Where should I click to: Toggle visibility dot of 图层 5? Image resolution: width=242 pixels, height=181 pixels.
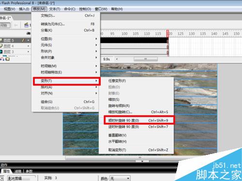pos(29,40)
